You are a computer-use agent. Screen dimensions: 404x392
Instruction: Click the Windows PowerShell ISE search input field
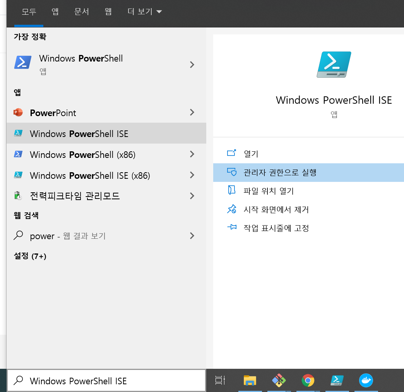106,380
